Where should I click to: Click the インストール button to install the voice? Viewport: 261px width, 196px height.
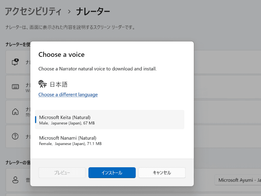tap(112, 172)
